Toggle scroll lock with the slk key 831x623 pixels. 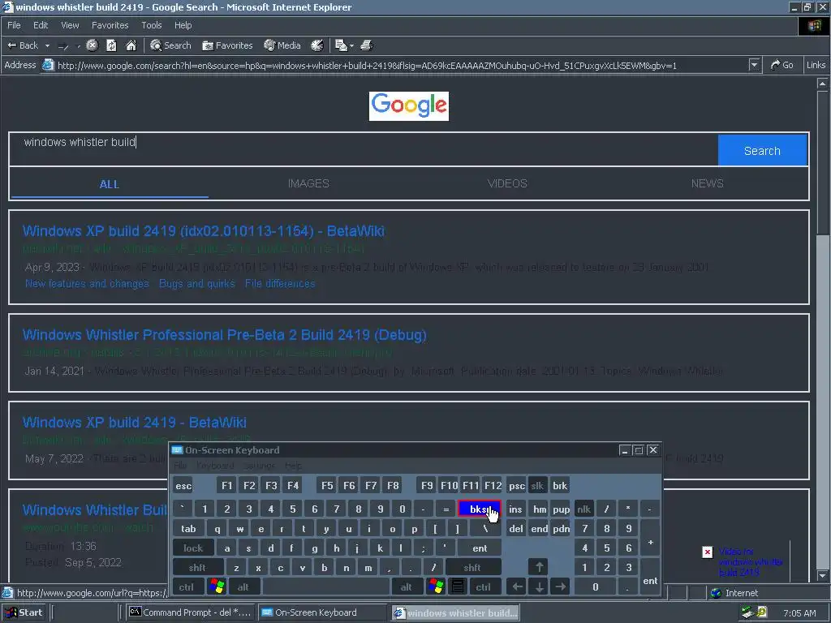click(x=537, y=486)
